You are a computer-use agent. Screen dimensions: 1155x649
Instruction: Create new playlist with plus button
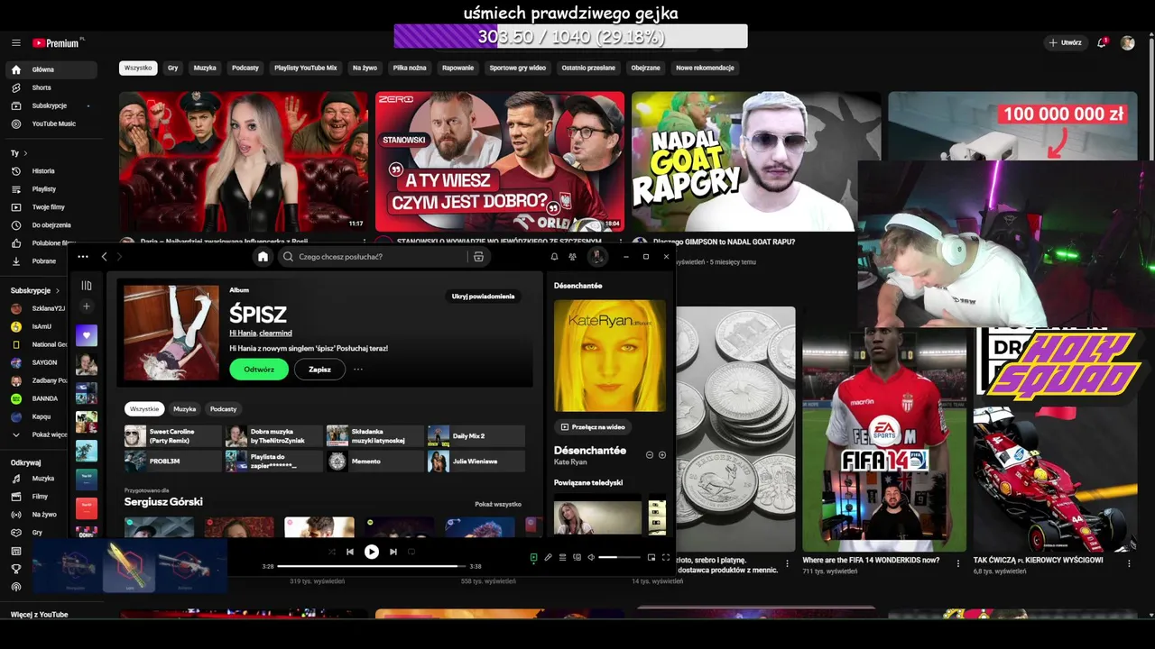coord(87,306)
